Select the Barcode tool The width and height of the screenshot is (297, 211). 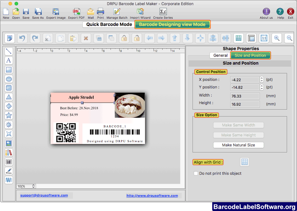pyautogui.click(x=9, y=162)
